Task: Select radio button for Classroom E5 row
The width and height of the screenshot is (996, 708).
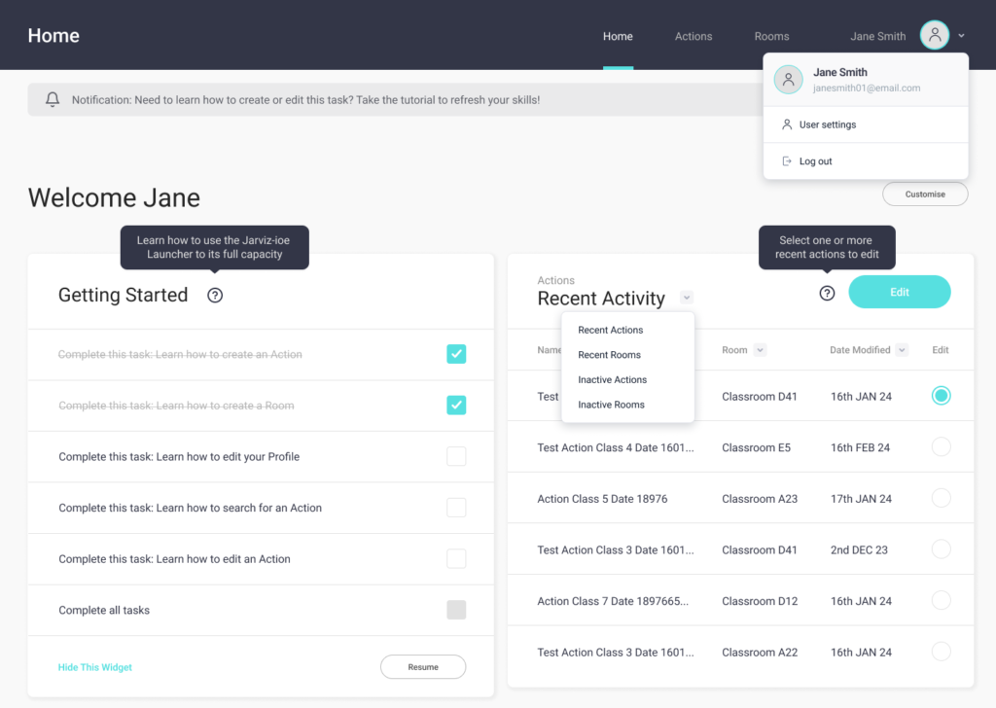Action: click(x=941, y=447)
